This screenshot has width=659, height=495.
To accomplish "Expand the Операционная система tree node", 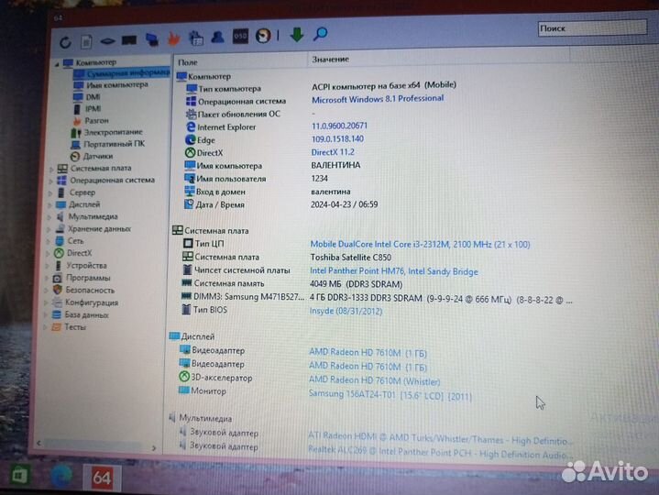I will coord(50,181).
